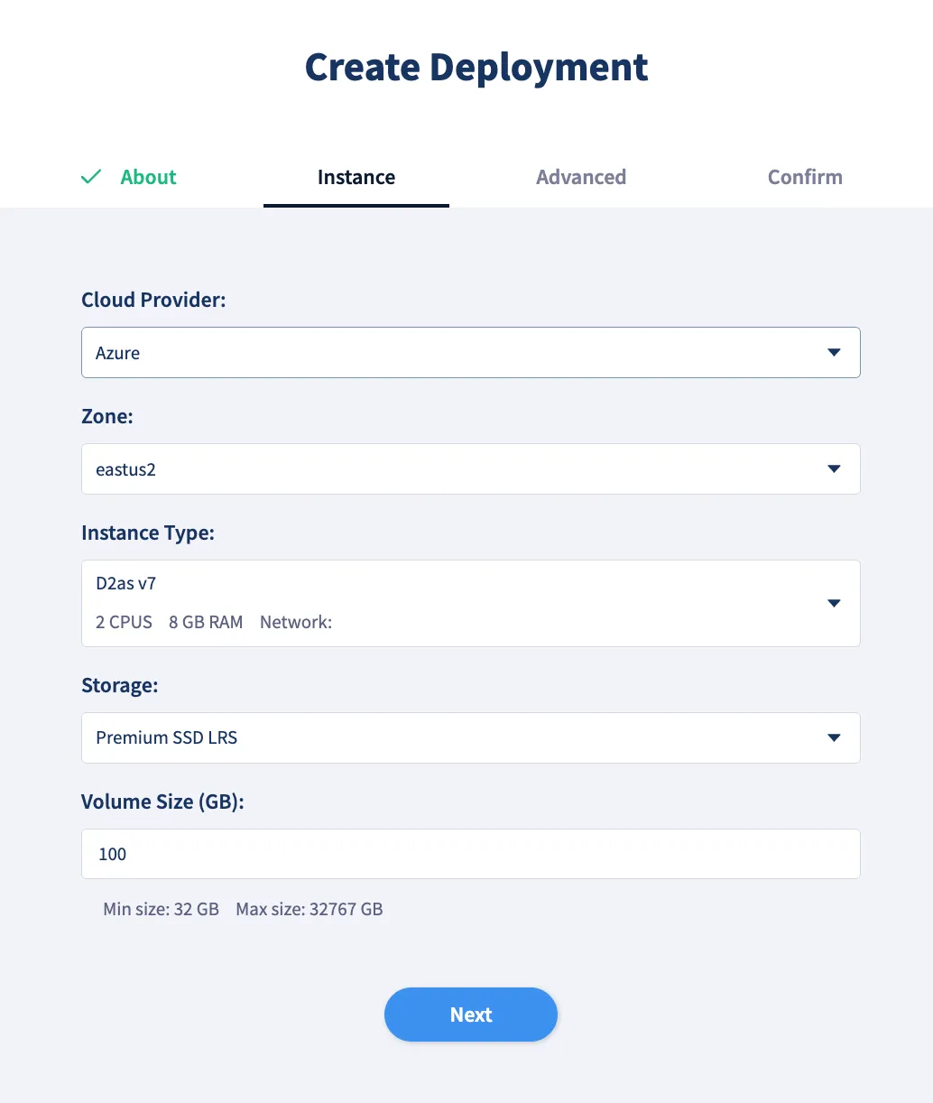
Task: Switch to the Advanced tab
Action: (x=581, y=177)
